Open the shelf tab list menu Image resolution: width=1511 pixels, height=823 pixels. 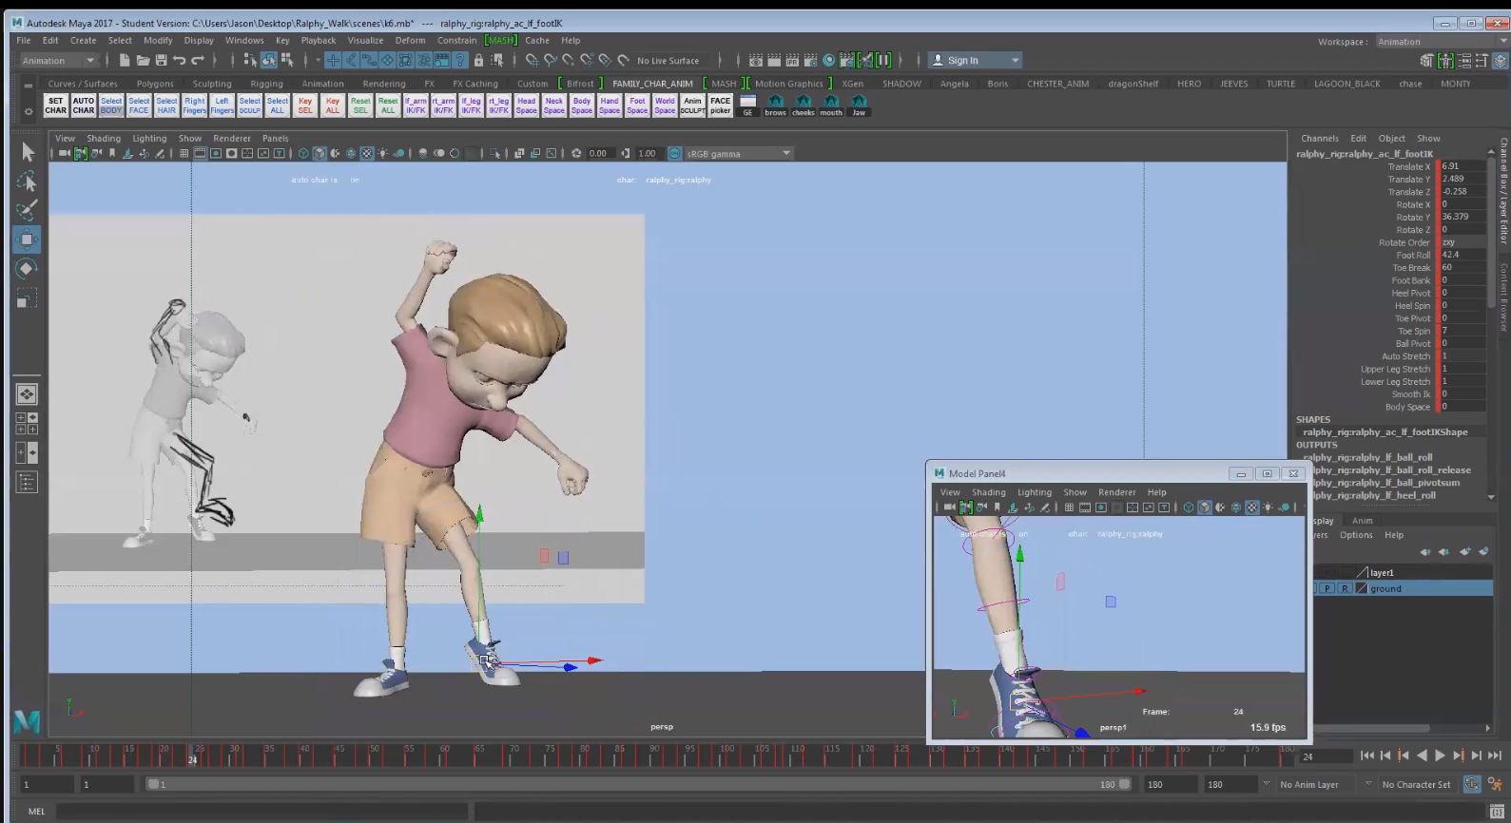(x=29, y=86)
